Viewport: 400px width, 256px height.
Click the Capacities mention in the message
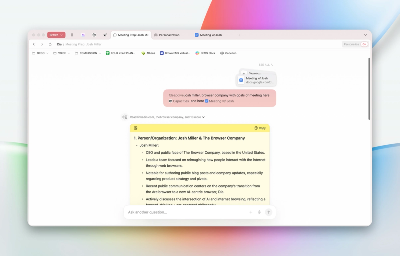pos(179,101)
